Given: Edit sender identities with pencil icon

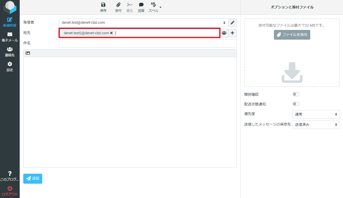Looking at the screenshot, I should pyautogui.click(x=232, y=23).
